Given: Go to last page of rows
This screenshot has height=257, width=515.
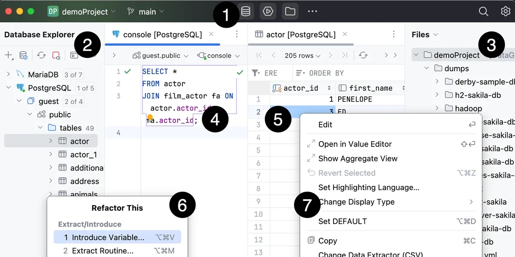Looking at the screenshot, I should [x=344, y=55].
